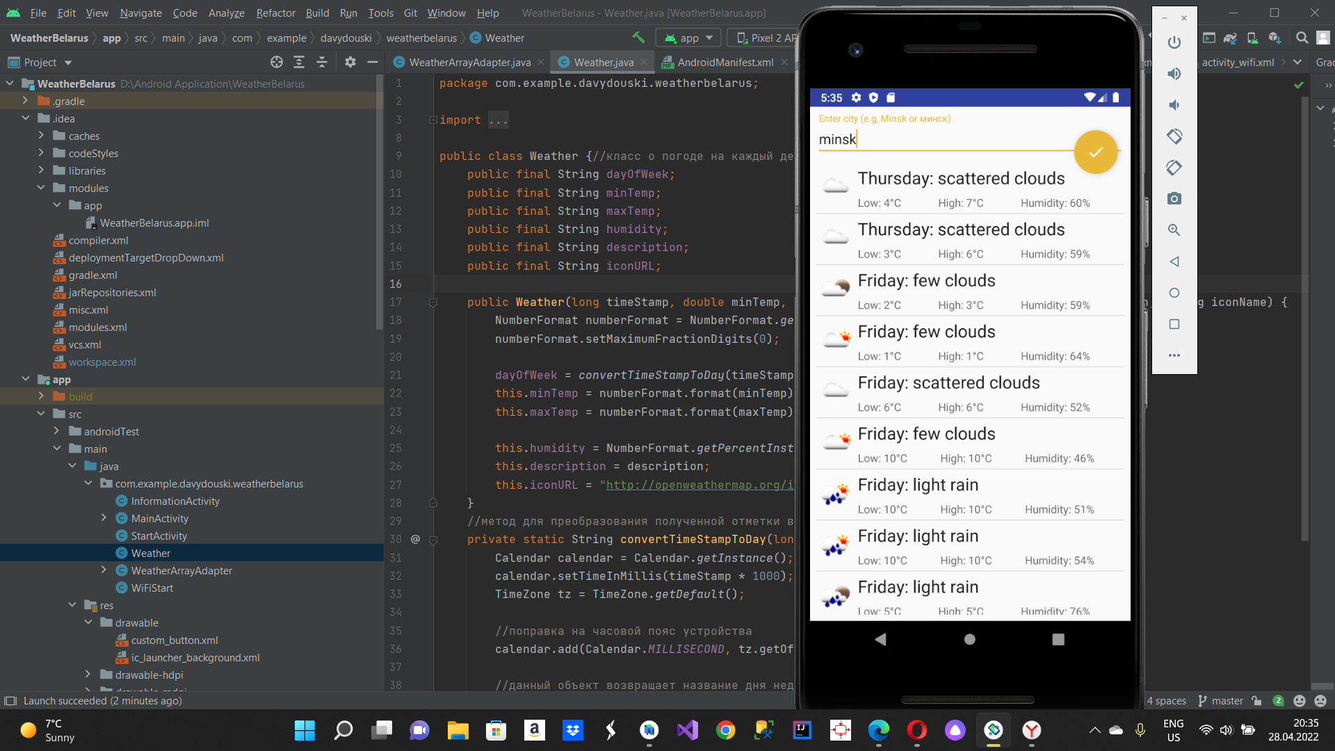Tap the phone's back navigation button

coord(880,639)
